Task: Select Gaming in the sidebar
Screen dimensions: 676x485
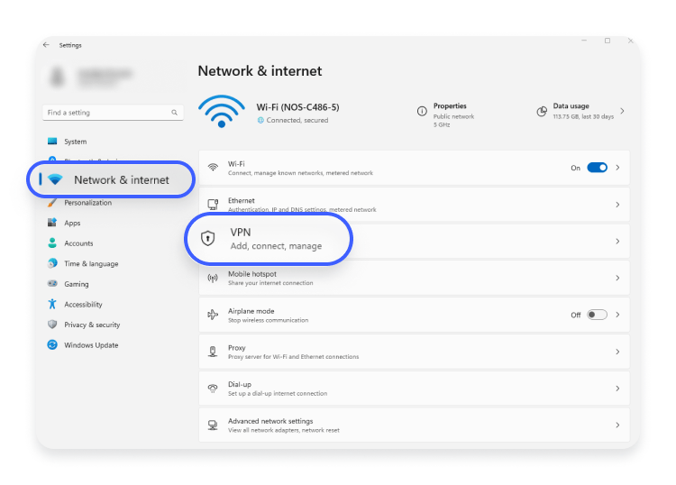Action: click(x=77, y=284)
